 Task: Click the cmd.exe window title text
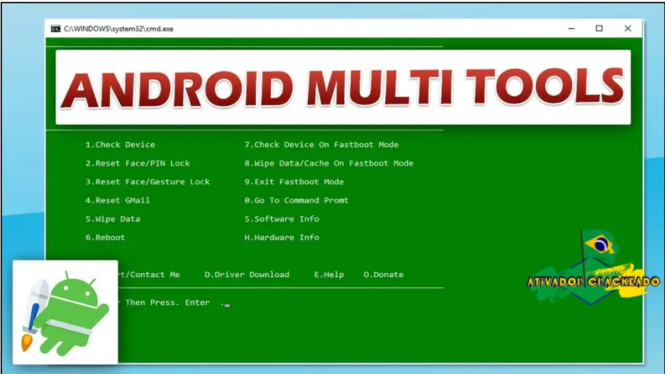click(x=119, y=29)
